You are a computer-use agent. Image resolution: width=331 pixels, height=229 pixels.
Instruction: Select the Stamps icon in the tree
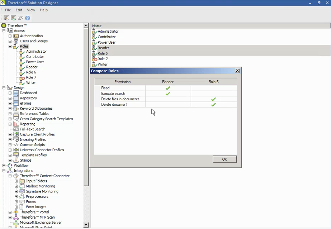(16, 160)
